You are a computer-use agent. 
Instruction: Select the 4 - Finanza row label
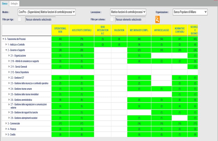[x=12, y=129]
